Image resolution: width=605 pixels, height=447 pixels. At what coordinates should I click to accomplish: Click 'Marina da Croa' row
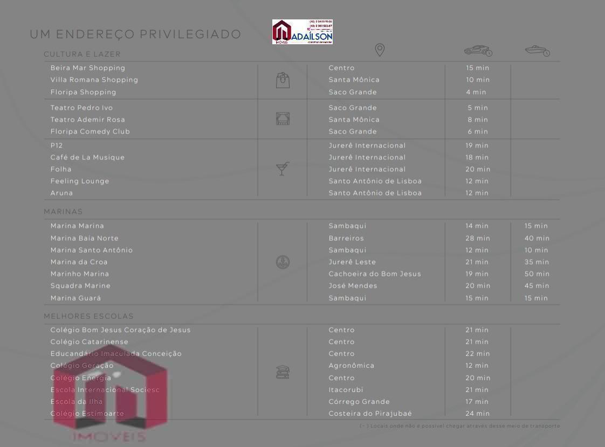click(x=79, y=262)
